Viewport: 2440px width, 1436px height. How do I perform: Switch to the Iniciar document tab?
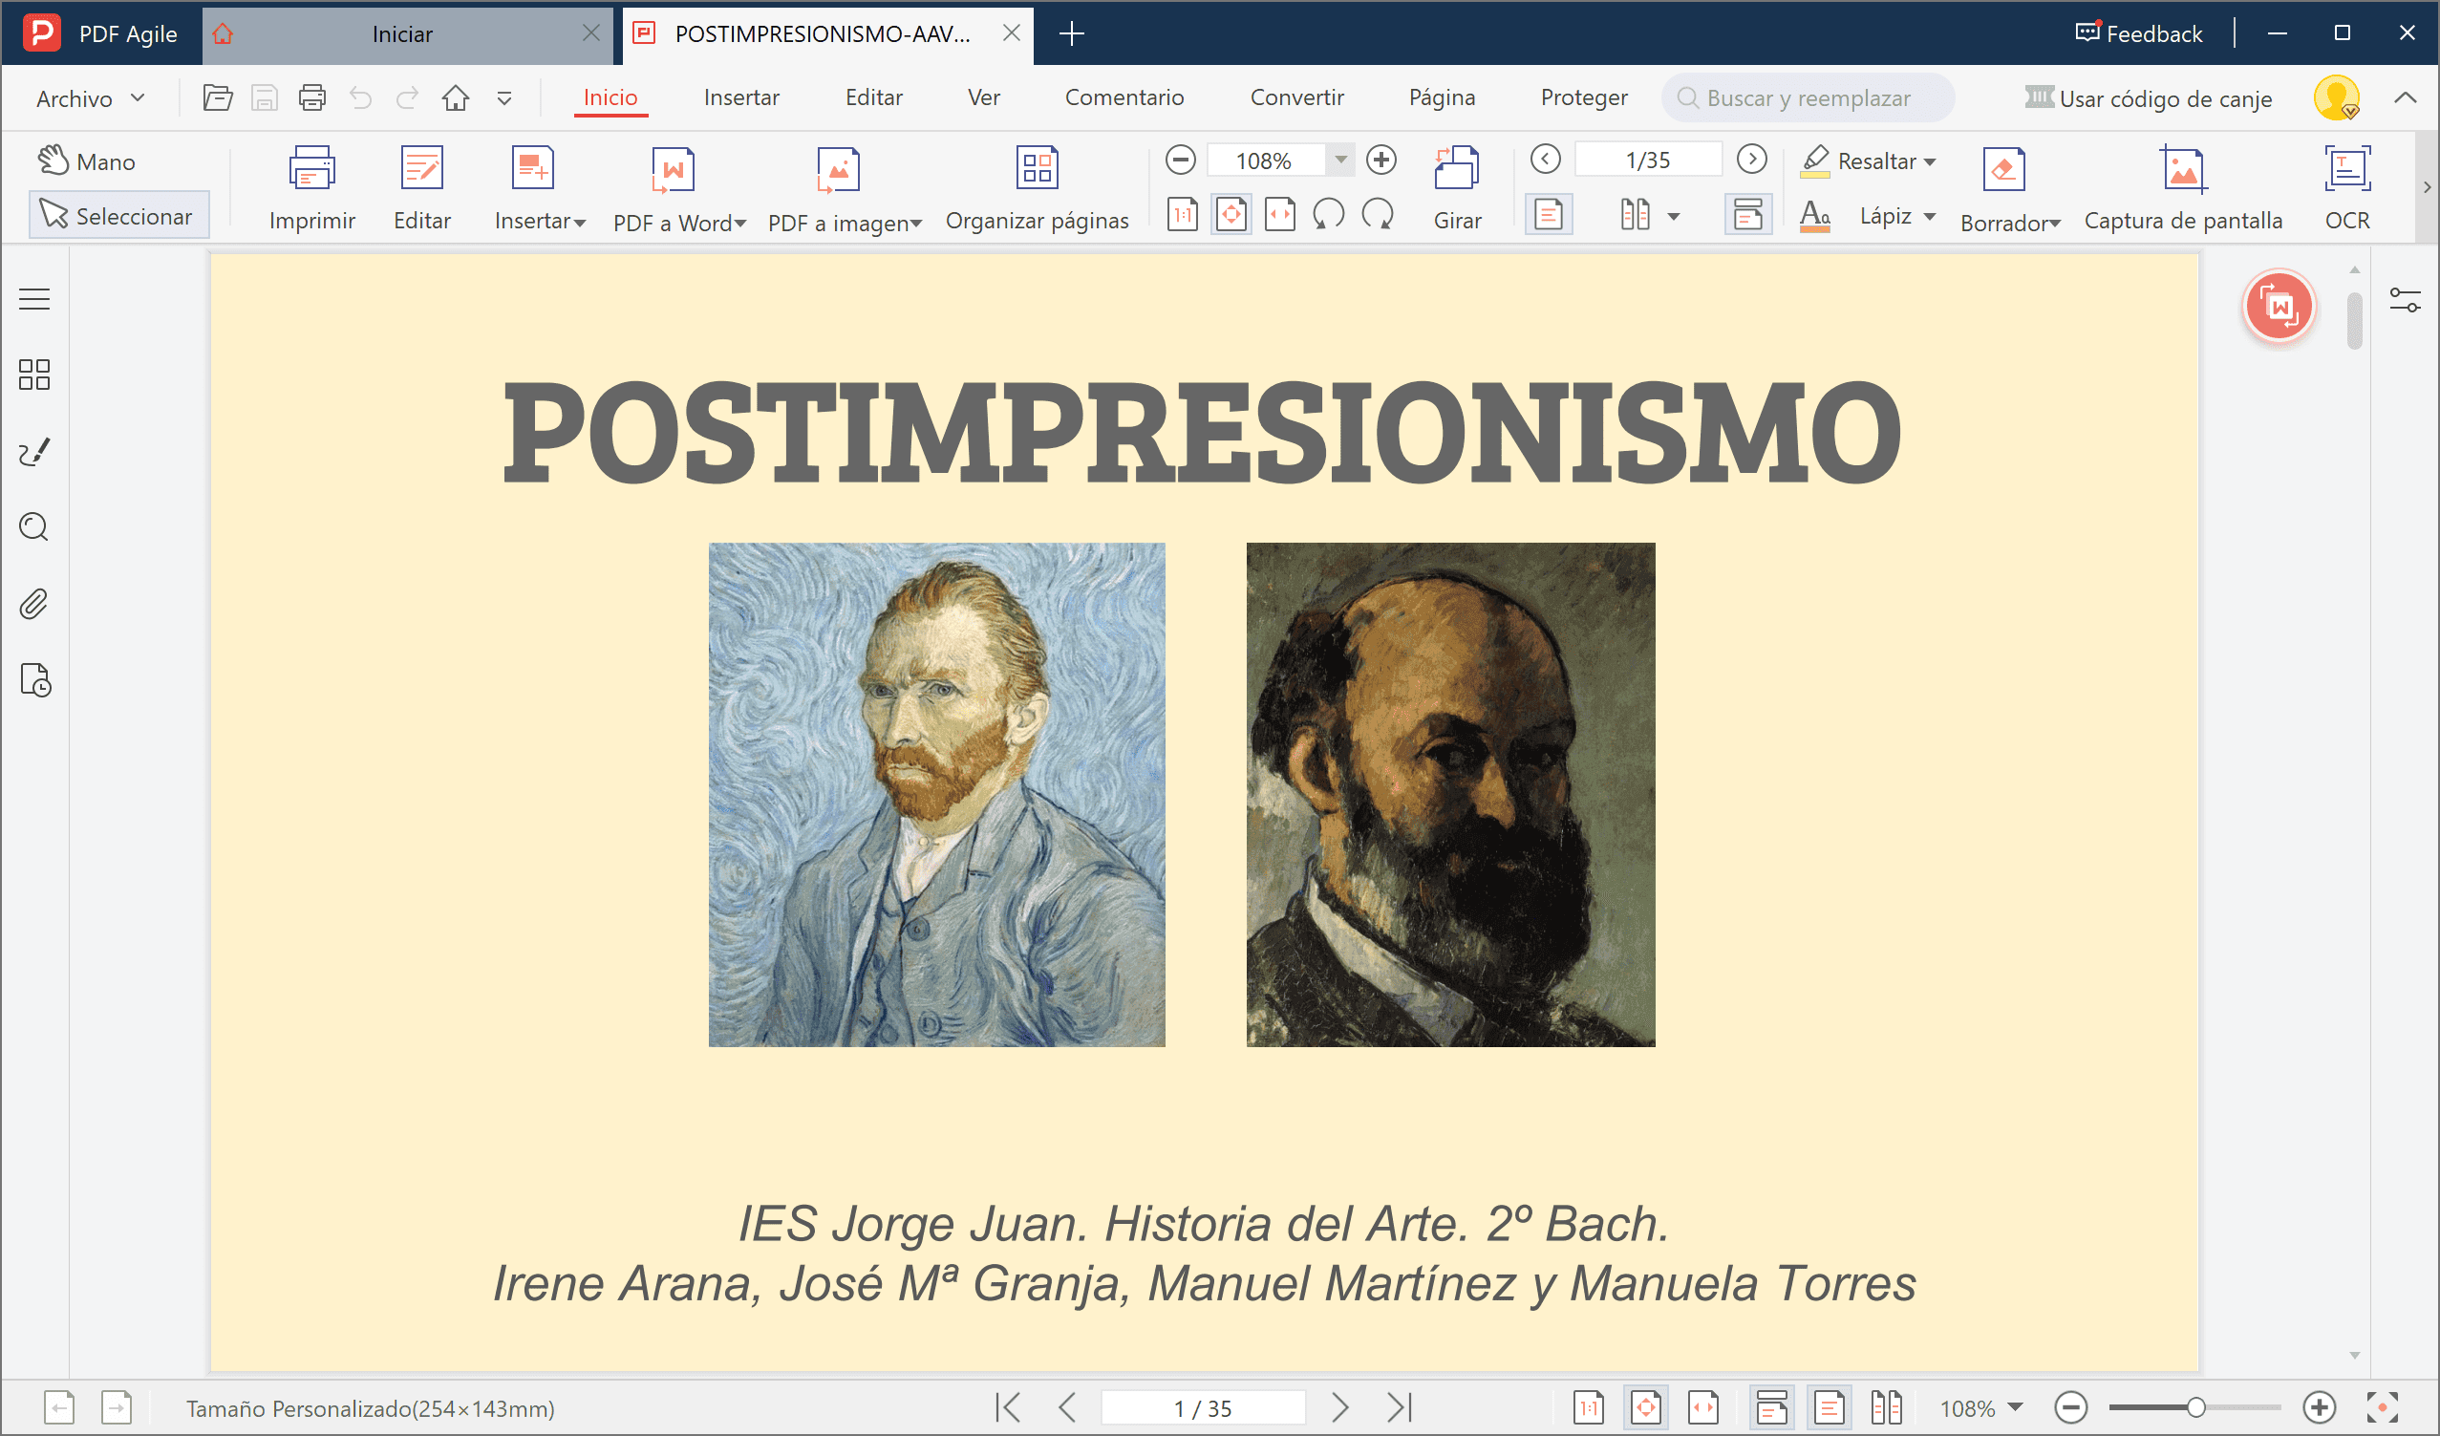[407, 33]
